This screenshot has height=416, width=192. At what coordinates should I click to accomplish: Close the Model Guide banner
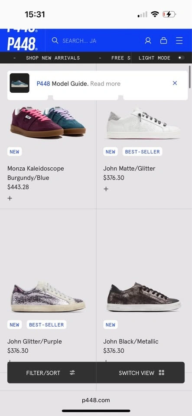point(175,83)
